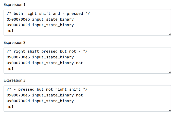Click 'mul' line in Expression 3
The width and height of the screenshot is (175, 116).
tap(10, 107)
